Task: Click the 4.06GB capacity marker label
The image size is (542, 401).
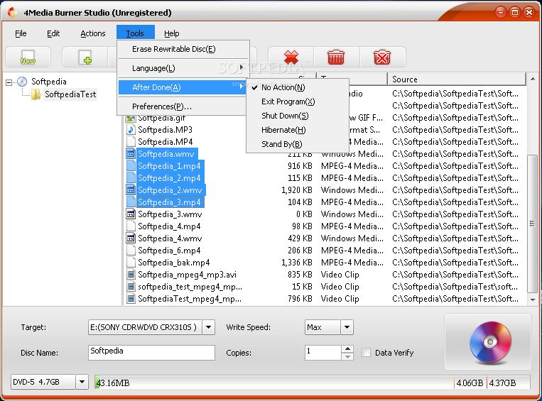Action: pos(470,383)
